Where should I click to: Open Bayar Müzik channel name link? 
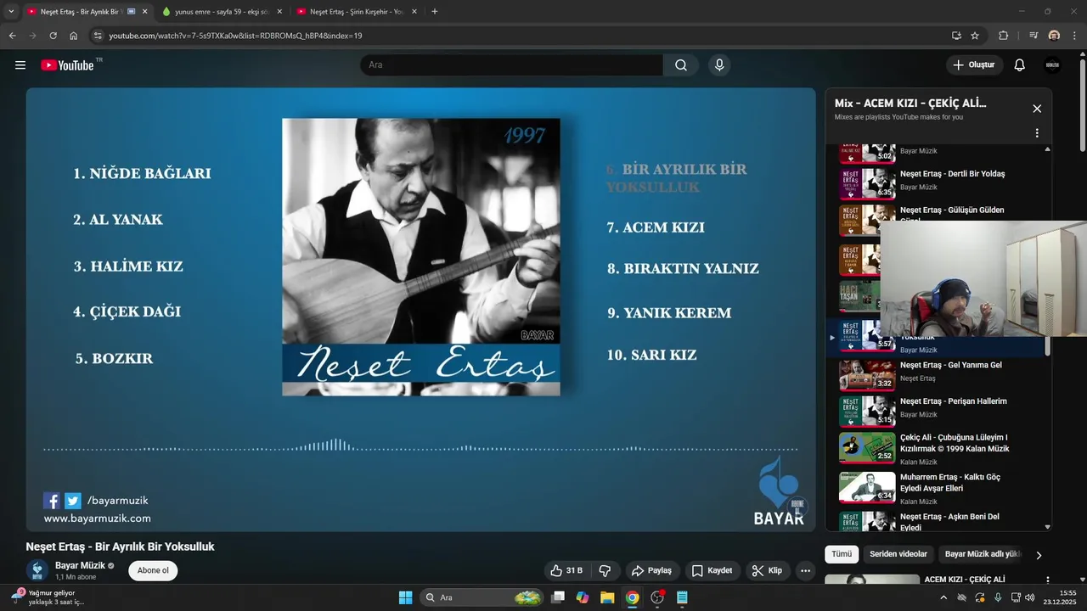click(80, 565)
